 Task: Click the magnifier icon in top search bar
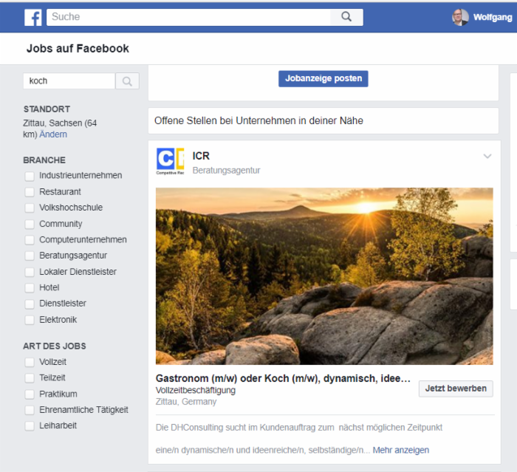pos(346,17)
